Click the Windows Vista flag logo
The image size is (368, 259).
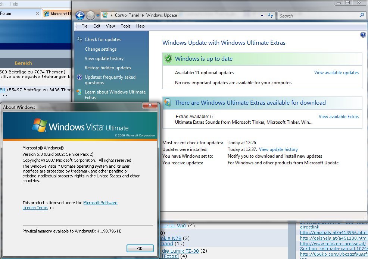(40, 125)
